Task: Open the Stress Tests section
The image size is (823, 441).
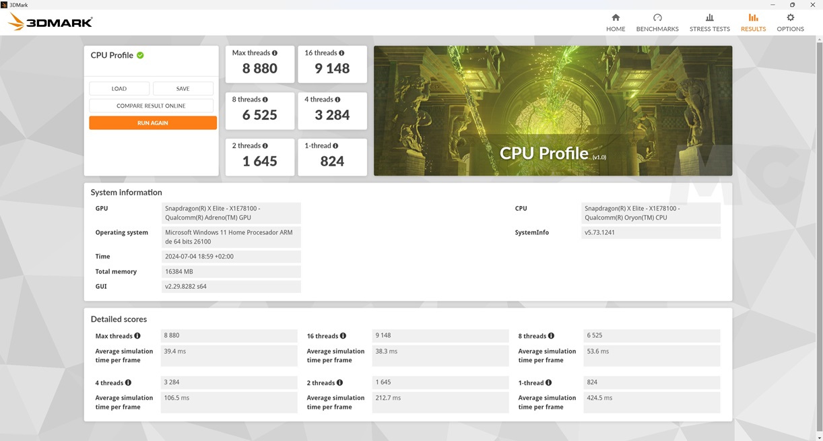Action: (x=709, y=22)
